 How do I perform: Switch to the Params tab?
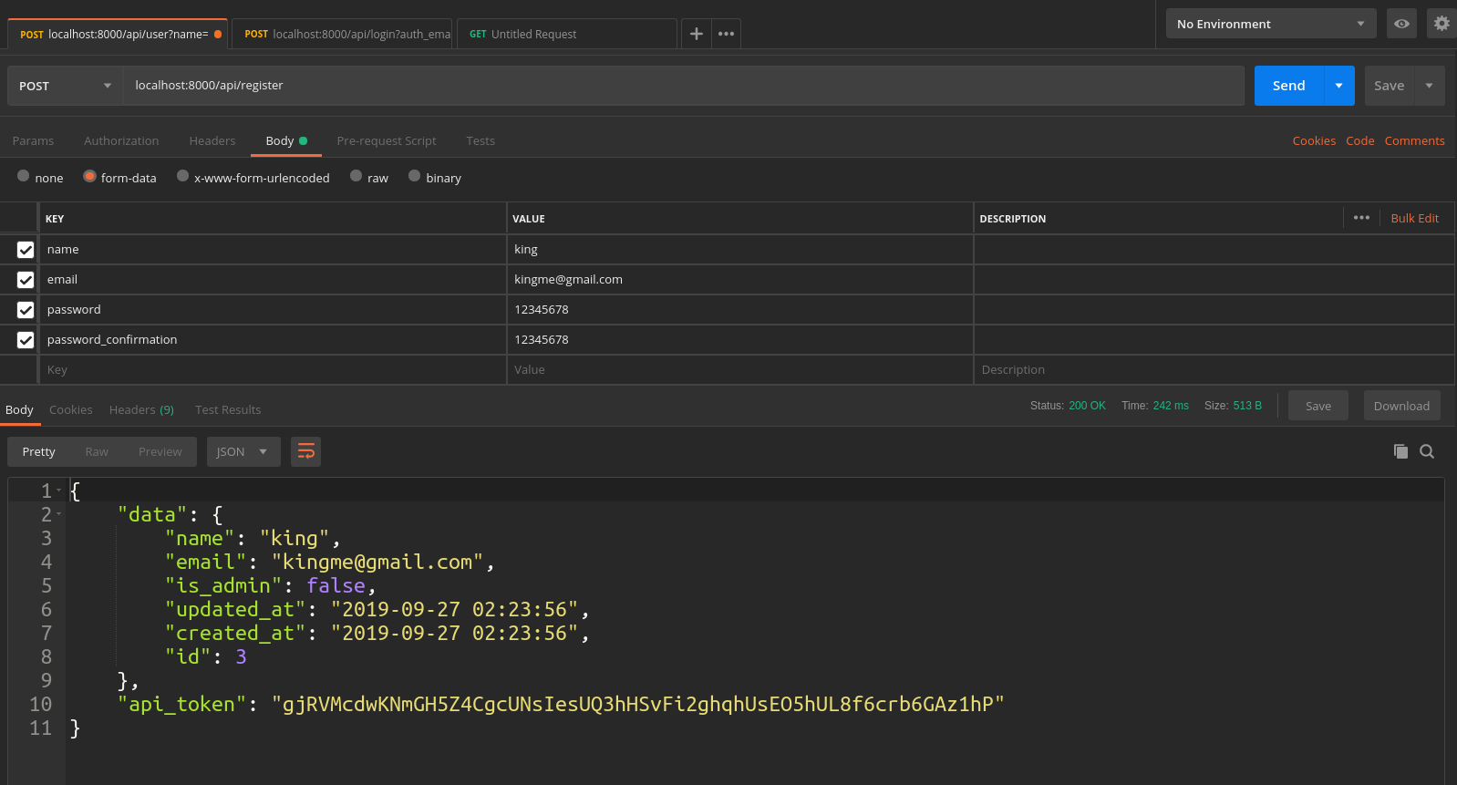click(x=33, y=140)
